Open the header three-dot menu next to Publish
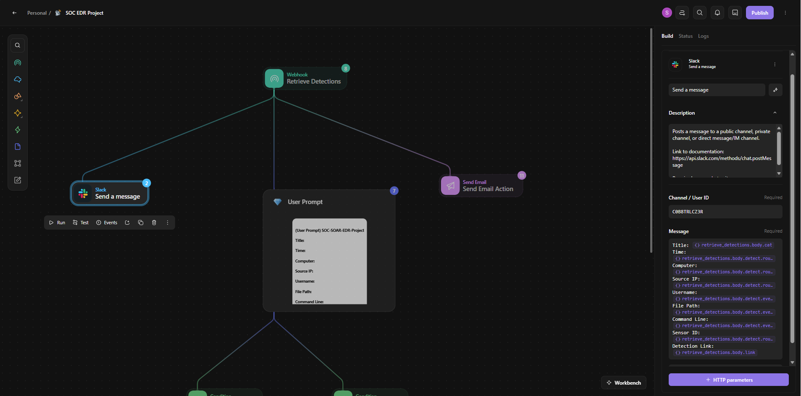The width and height of the screenshot is (801, 396). point(785,13)
